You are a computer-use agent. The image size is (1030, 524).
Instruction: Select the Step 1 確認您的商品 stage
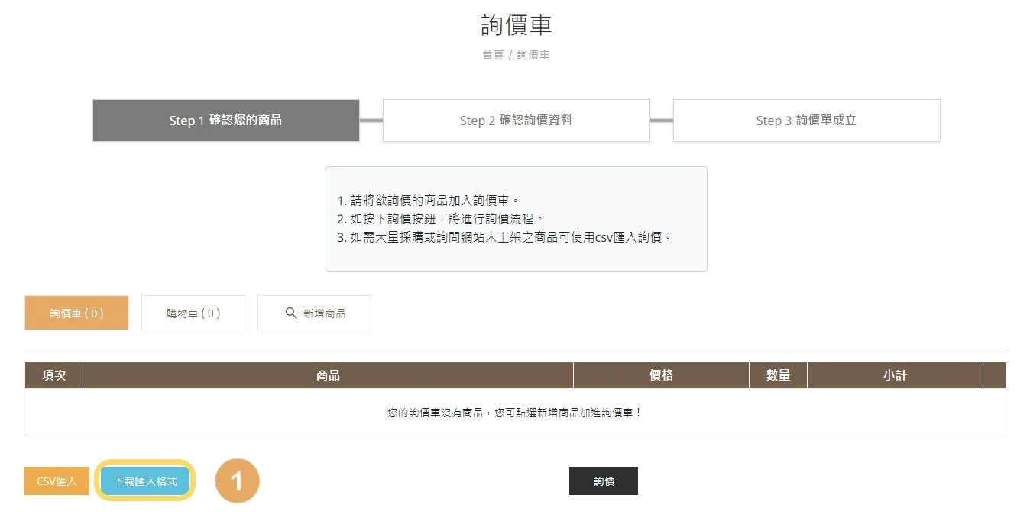(225, 120)
